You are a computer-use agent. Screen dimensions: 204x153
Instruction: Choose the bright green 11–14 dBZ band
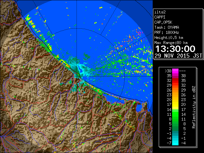[x=175, y=114]
